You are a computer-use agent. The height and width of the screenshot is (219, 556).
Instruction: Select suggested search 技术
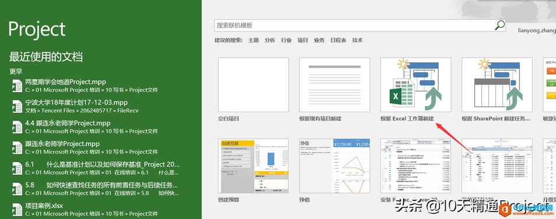pyautogui.click(x=358, y=40)
